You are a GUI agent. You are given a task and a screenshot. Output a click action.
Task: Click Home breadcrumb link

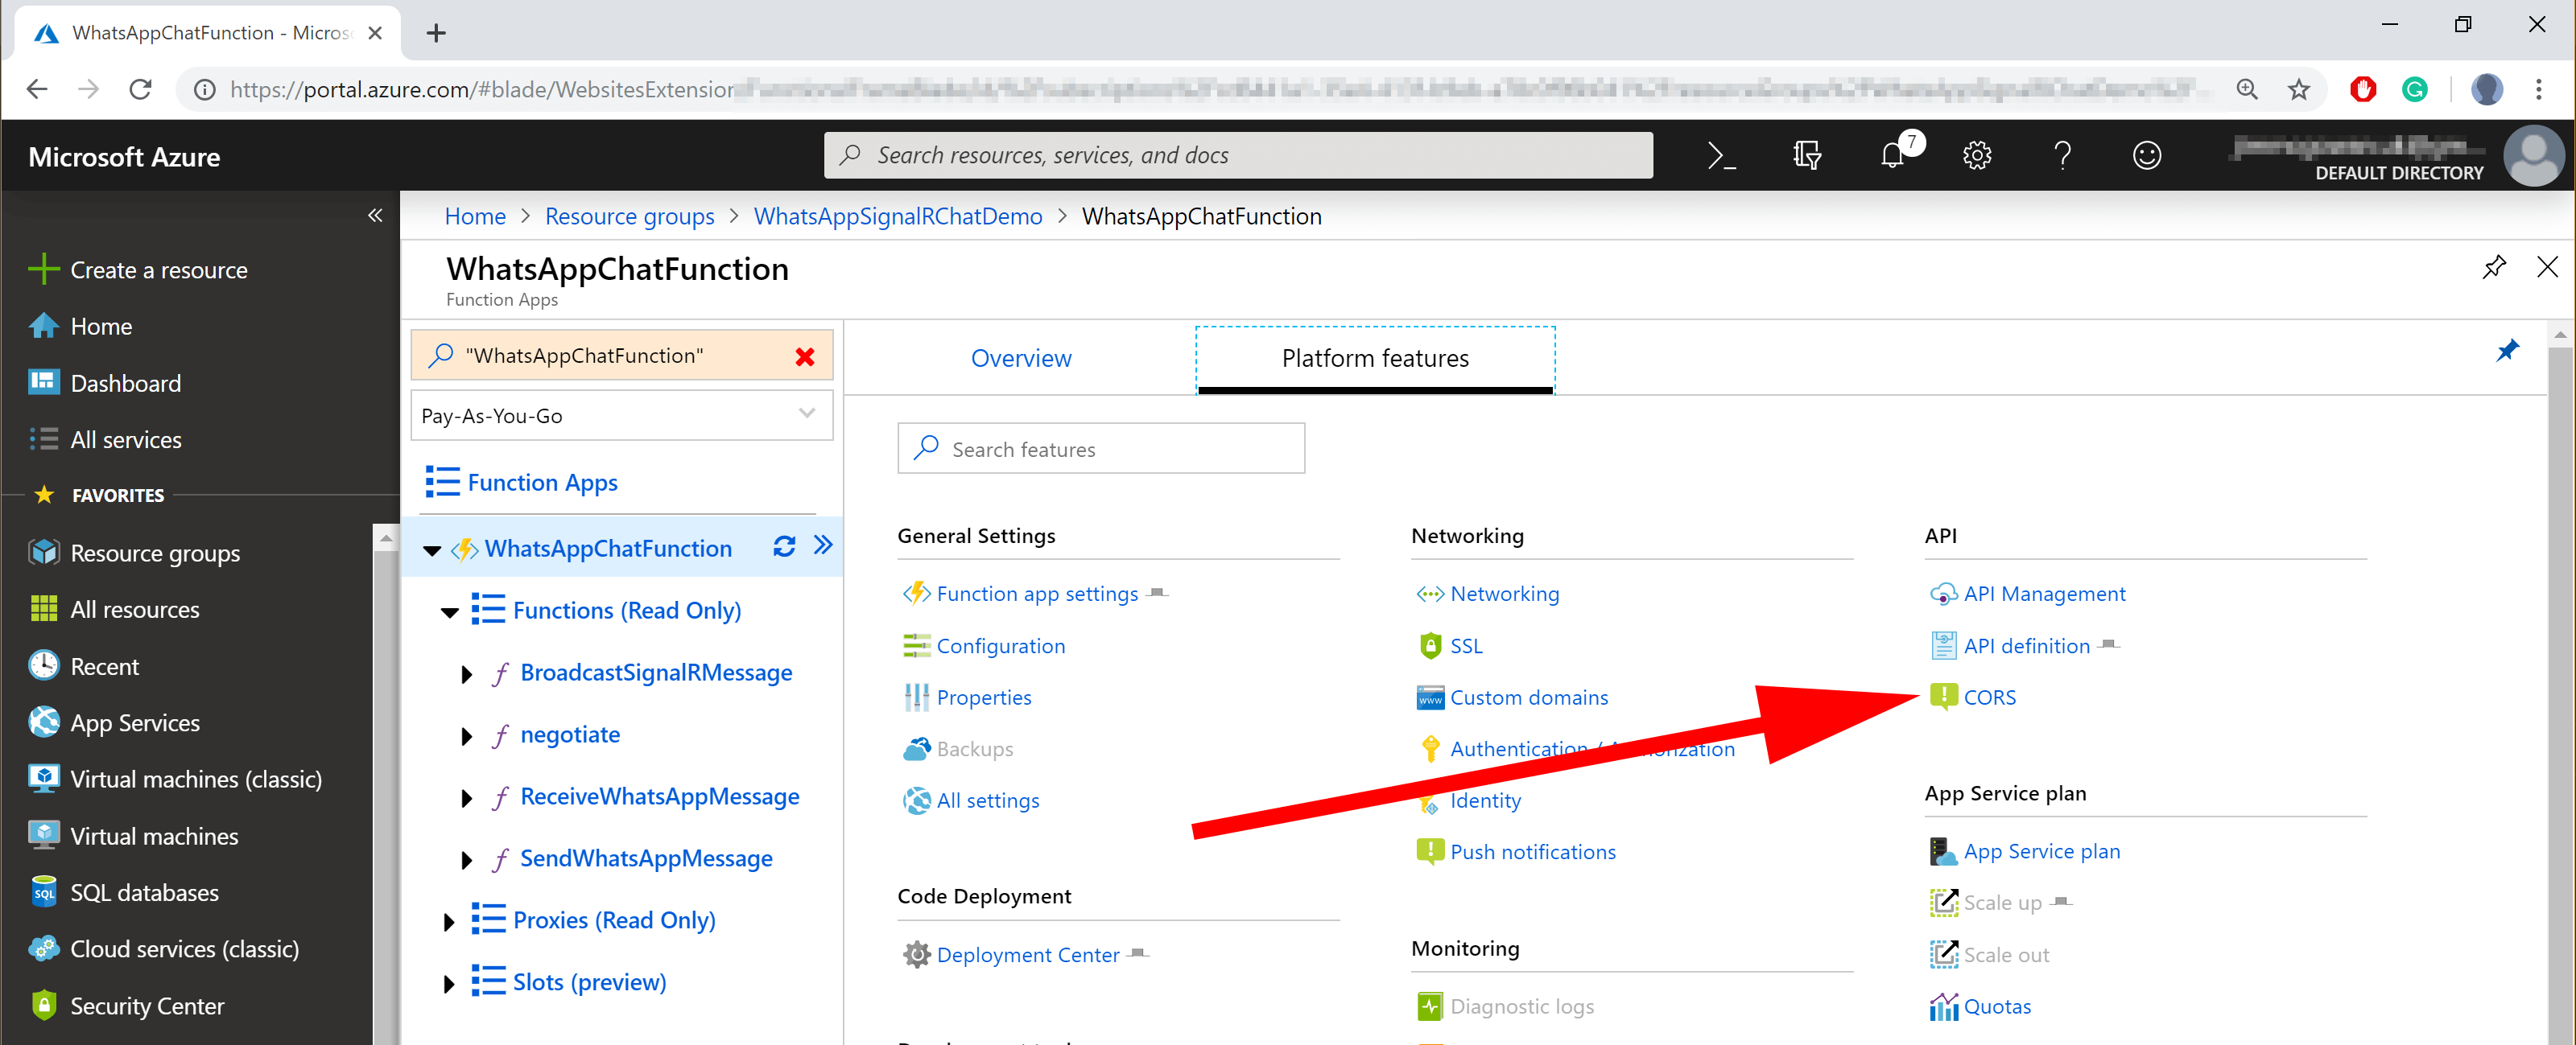click(475, 216)
